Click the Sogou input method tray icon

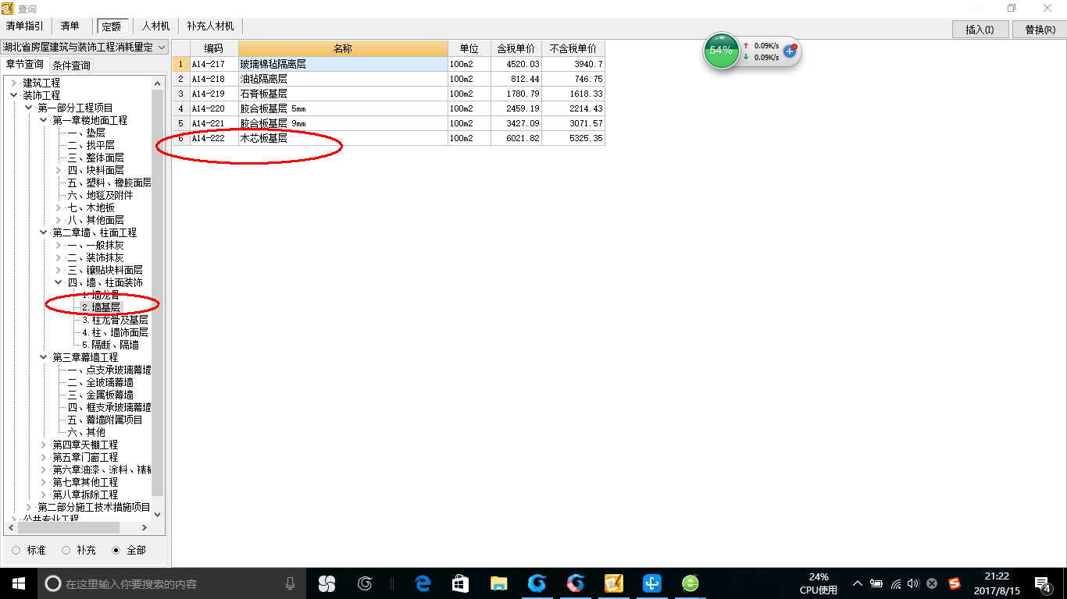[955, 583]
